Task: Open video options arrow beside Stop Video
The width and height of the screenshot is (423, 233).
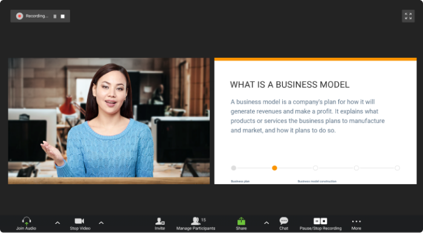Action: 101,223
